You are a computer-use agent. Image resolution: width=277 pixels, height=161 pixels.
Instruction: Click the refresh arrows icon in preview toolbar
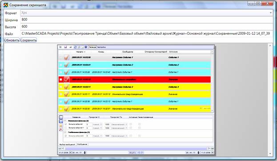tap(75, 47)
